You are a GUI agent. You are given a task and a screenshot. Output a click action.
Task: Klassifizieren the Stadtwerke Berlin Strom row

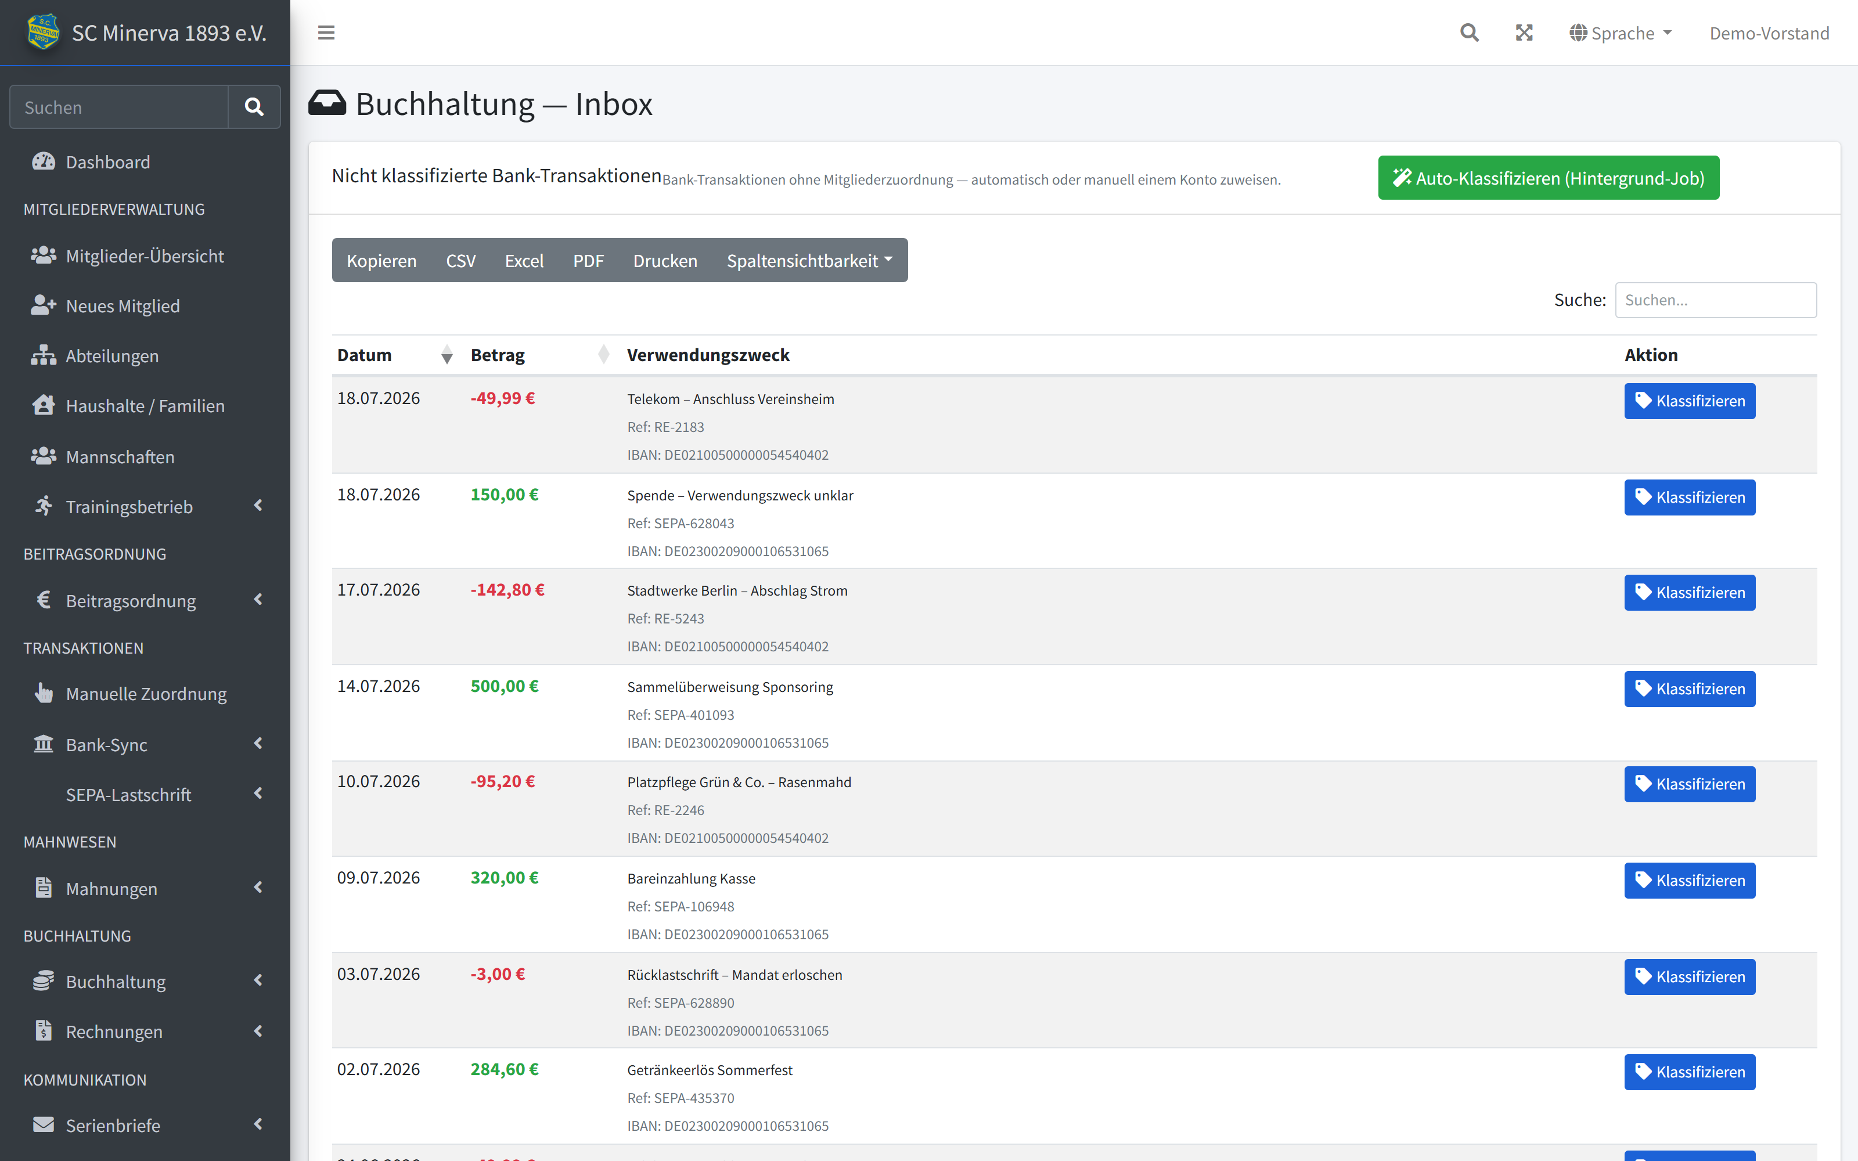[1689, 593]
